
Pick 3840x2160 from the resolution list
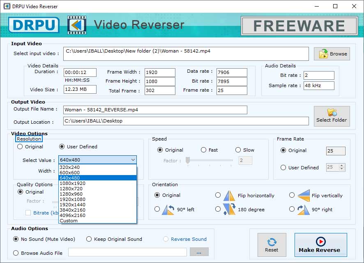click(97, 210)
